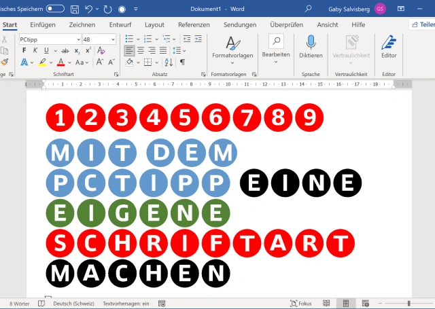The height and width of the screenshot is (309, 435).
Task: Click Align Right icon
Action: click(152, 51)
